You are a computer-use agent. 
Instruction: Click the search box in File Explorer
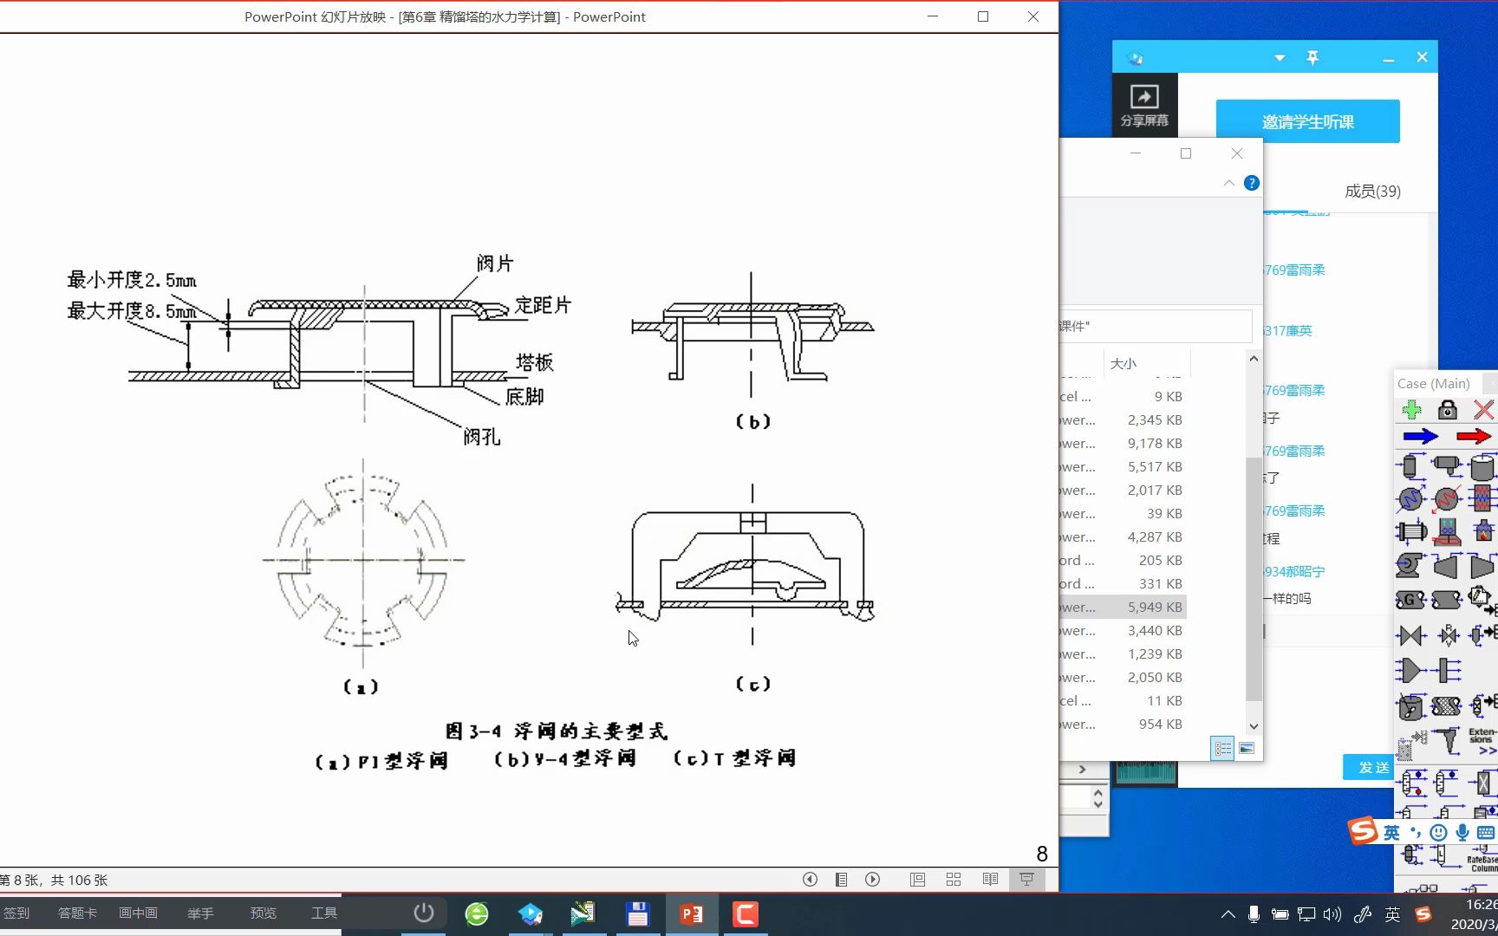click(x=1156, y=326)
